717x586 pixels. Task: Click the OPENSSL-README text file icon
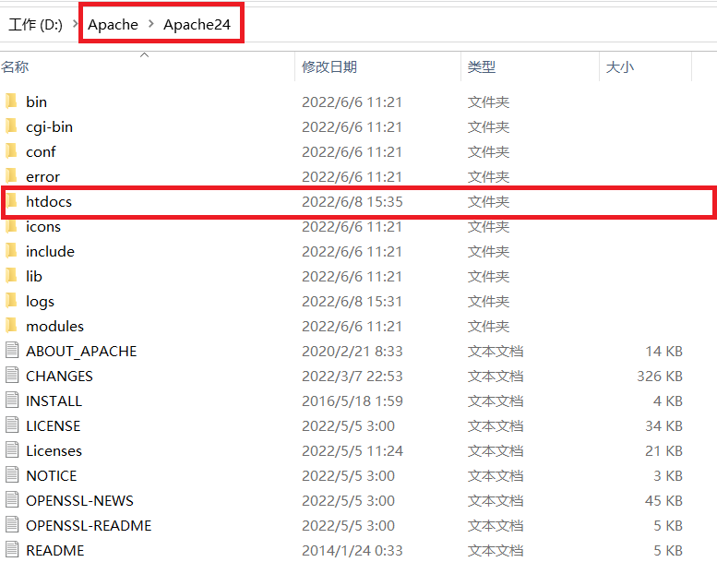12,525
